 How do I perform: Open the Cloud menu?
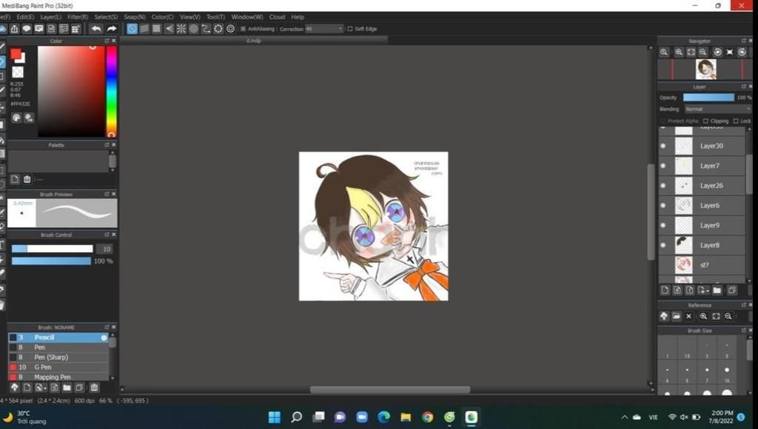[277, 17]
